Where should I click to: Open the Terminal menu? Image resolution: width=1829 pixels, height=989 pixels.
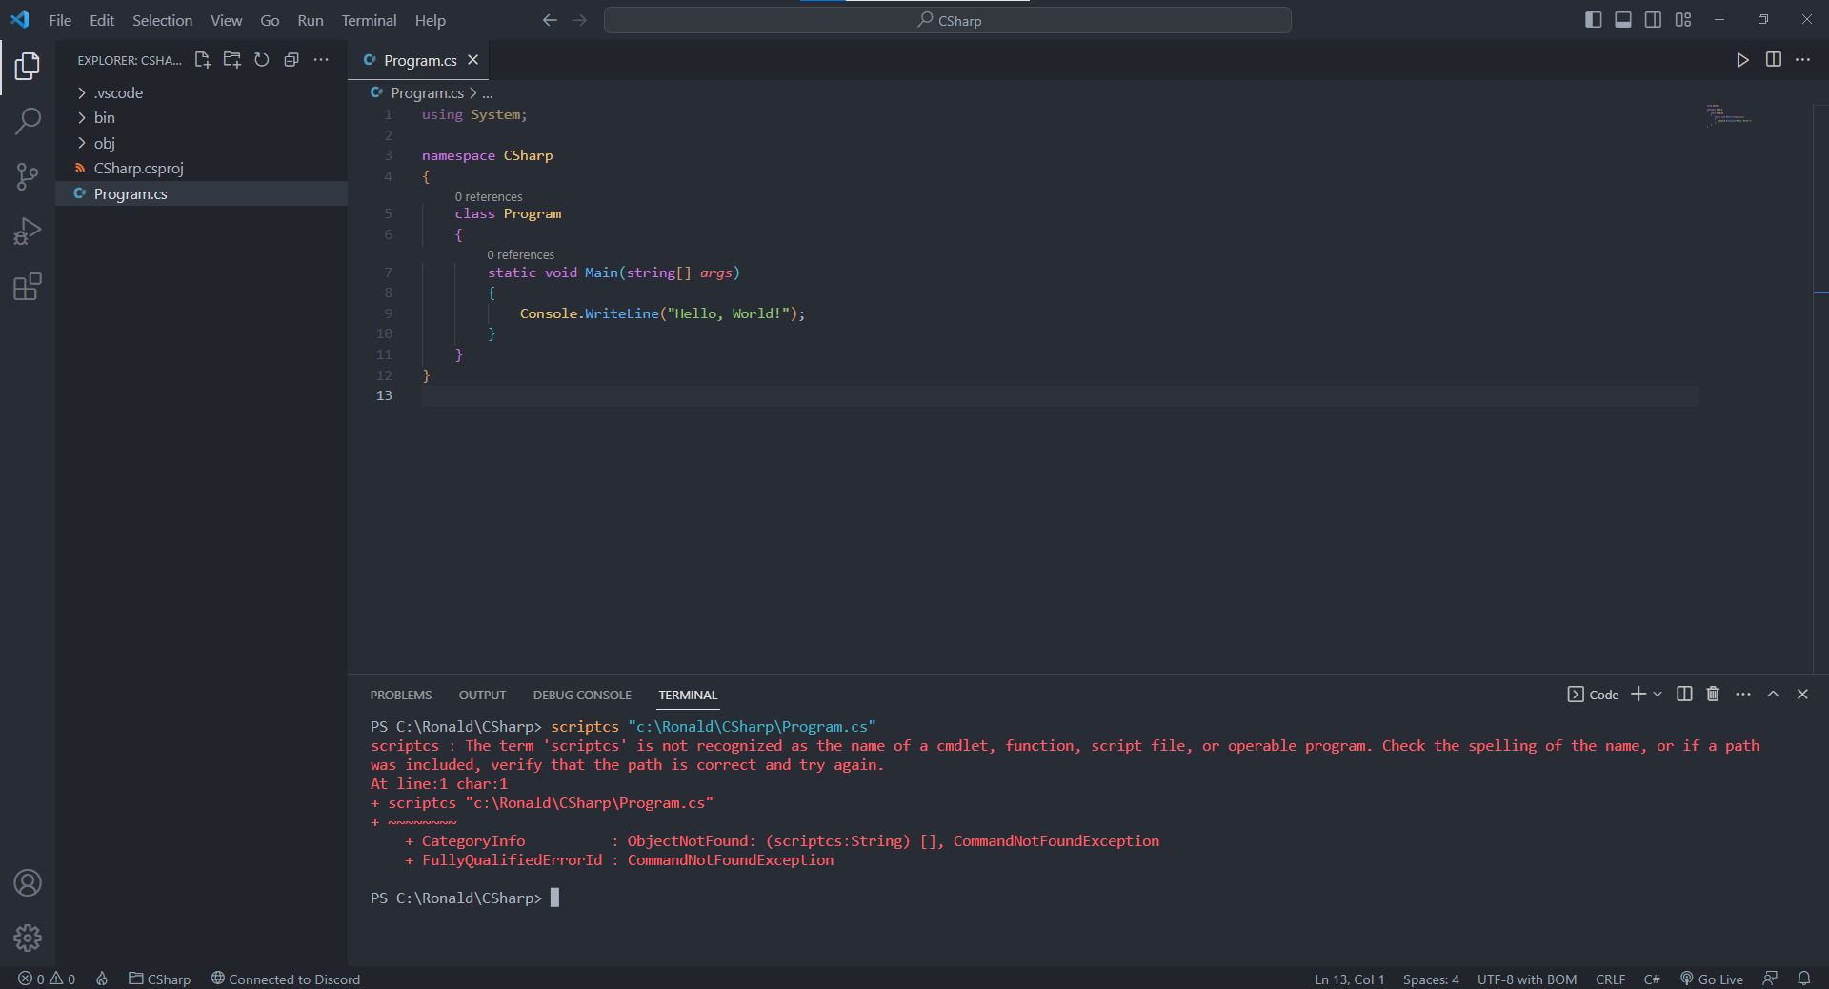(369, 20)
